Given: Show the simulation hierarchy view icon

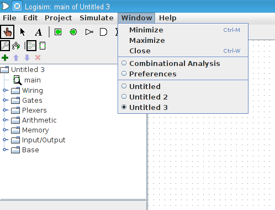Looking at the screenshot, I should pos(16,46).
